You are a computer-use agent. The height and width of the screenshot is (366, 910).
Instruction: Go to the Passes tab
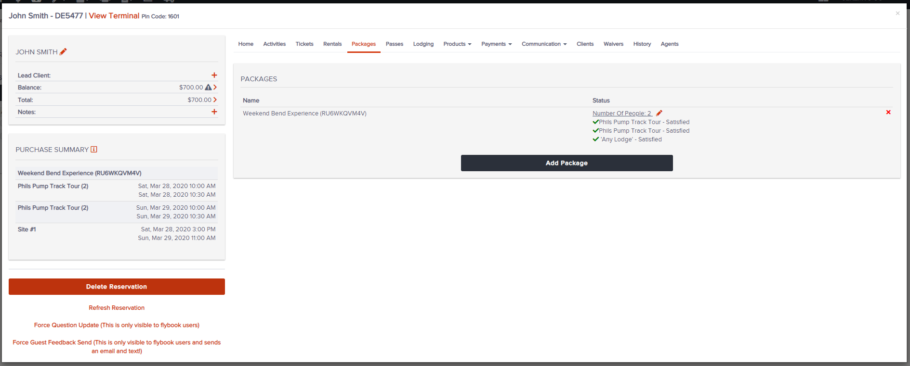click(395, 44)
